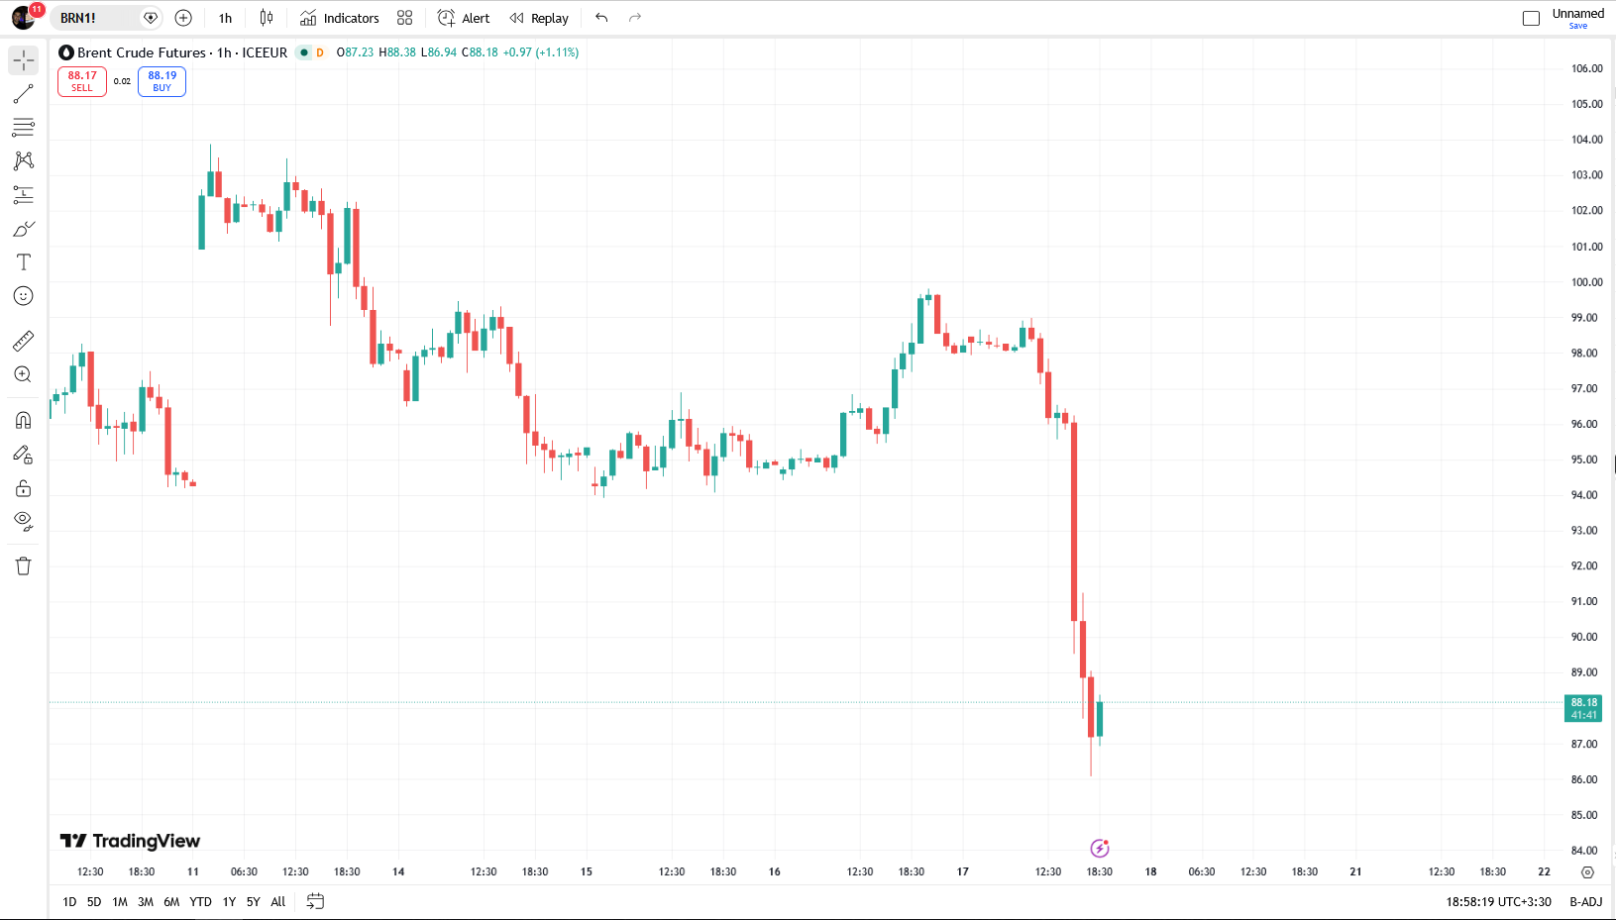The image size is (1616, 920).
Task: Click the 88.19 BUY button
Action: (x=162, y=81)
